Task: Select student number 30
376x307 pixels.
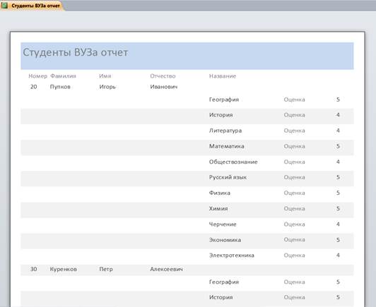Action: (34, 269)
